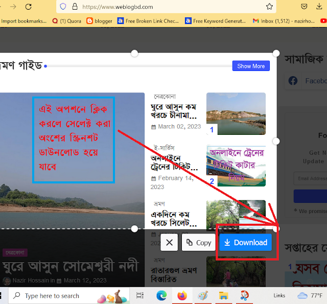Click the Show More button
Screen dimensions: 327x304
coord(251,66)
